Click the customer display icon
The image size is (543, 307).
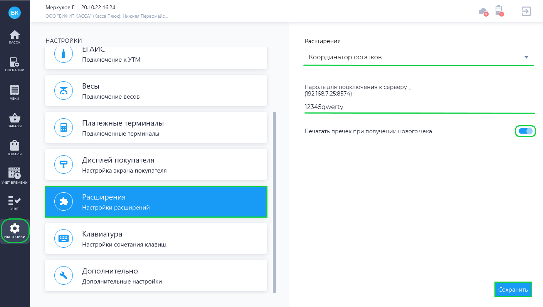click(x=64, y=164)
